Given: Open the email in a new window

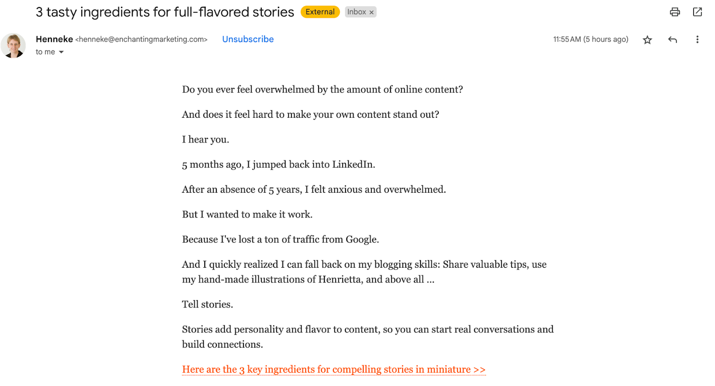Looking at the screenshot, I should (x=698, y=12).
